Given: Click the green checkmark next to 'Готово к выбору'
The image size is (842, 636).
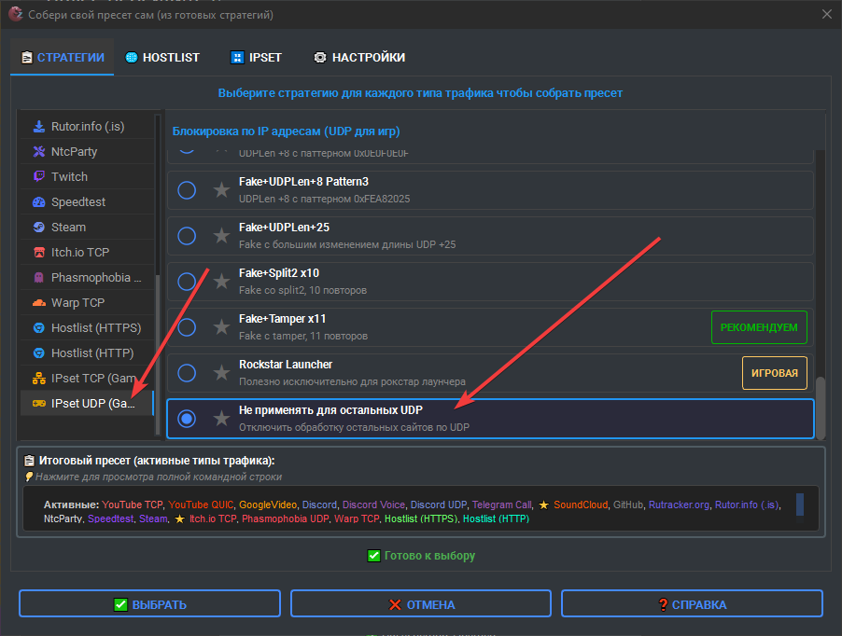Looking at the screenshot, I should (x=373, y=556).
